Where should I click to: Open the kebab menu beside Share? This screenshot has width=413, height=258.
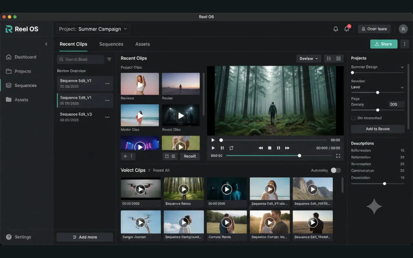405,44
